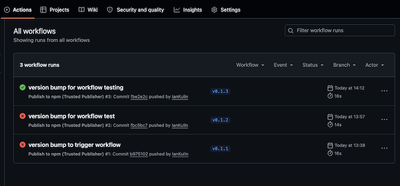Click the v0.1.3 tag label
Screen dimensions: 400x186
(x=220, y=91)
